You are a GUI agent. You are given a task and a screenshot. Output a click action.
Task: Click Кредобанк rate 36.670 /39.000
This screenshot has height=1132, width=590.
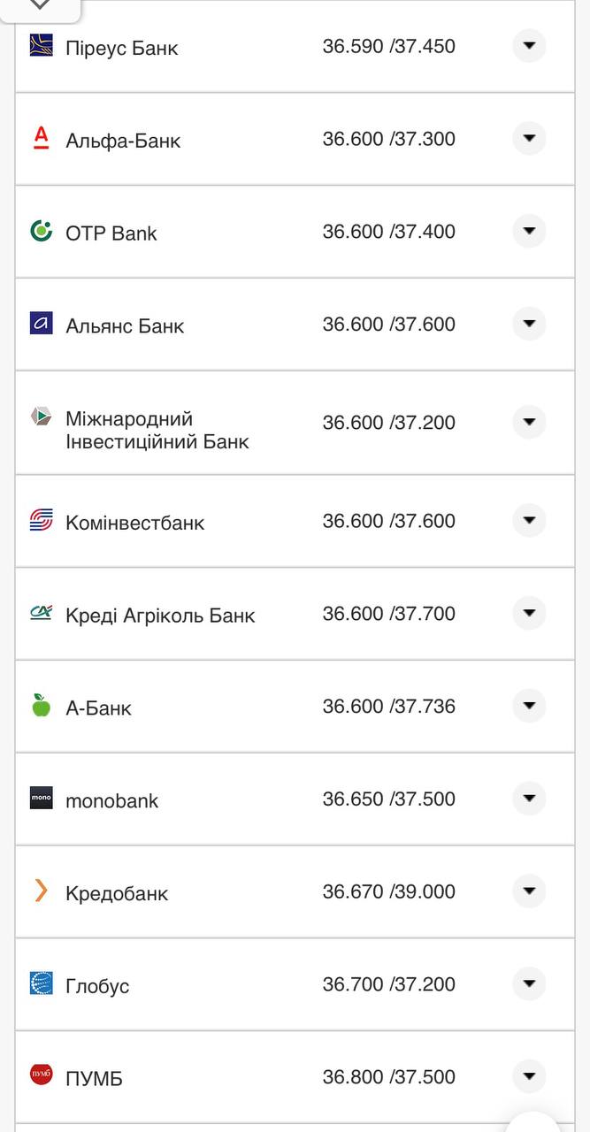pyautogui.click(x=388, y=891)
